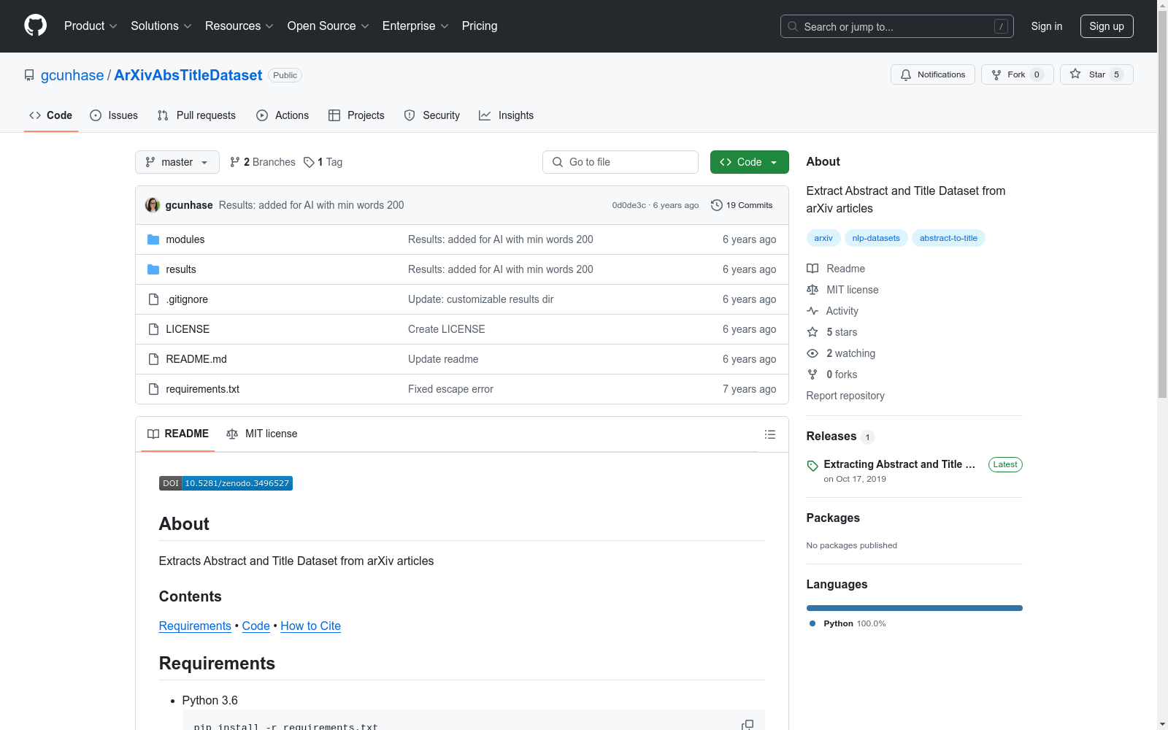Toggle Notifications for this repository
This screenshot has height=730, width=1168.
[x=933, y=74]
